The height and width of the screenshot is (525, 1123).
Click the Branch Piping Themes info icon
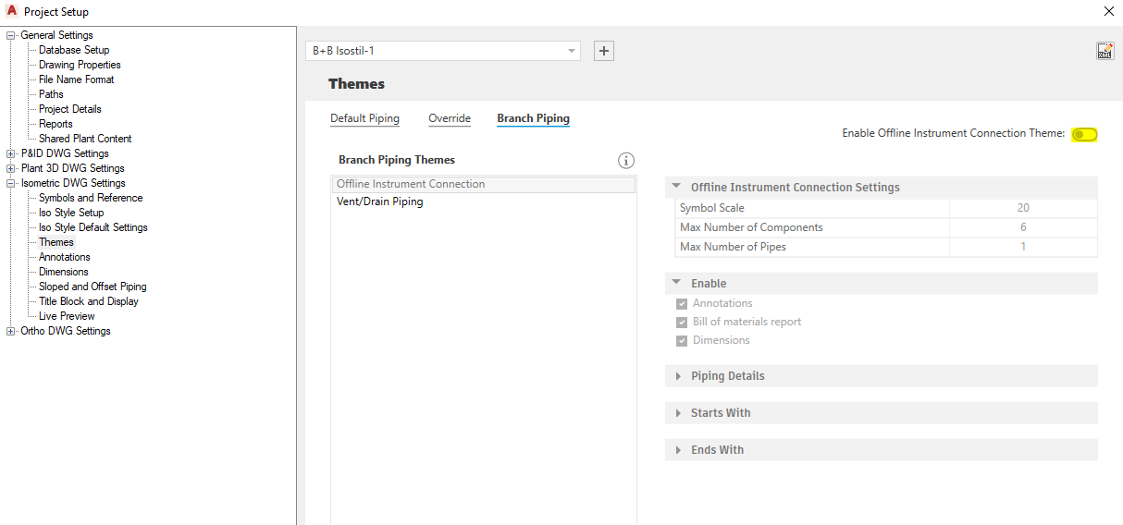pos(626,161)
